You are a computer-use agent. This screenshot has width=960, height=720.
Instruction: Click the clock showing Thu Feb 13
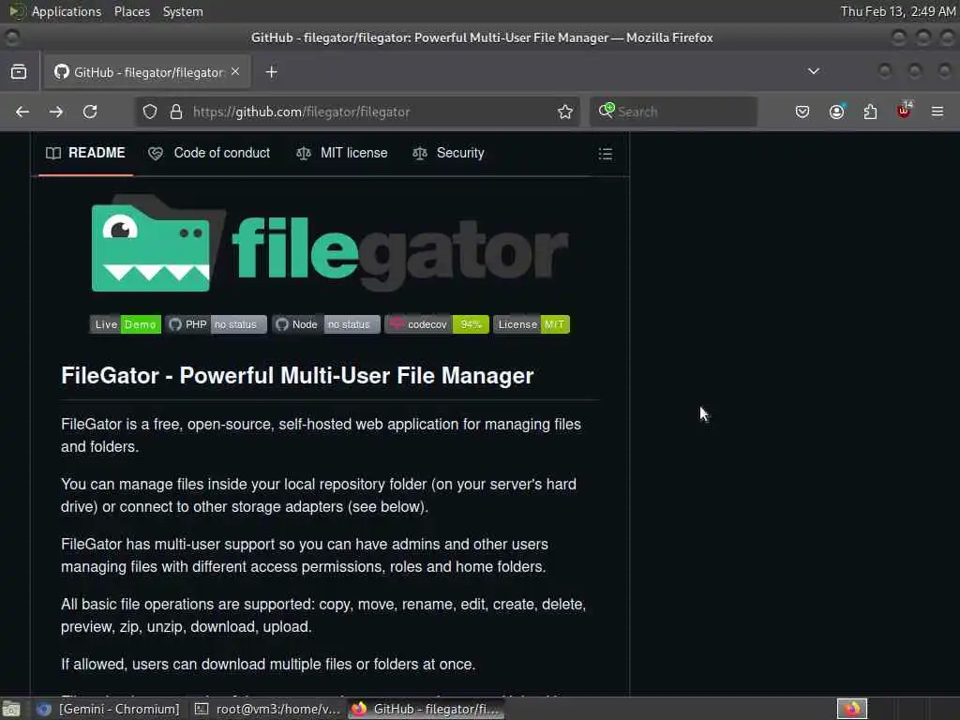[897, 11]
